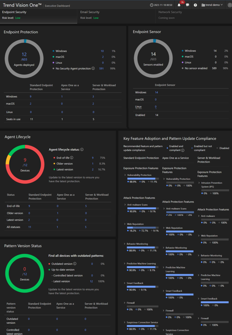Image resolution: width=232 pixels, height=335 pixels.
Task: Open macOS Standard Endpoint Protection count 2
Action: tap(30, 104)
